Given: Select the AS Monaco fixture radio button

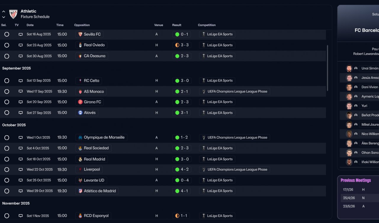Looking at the screenshot, I should (7, 92).
